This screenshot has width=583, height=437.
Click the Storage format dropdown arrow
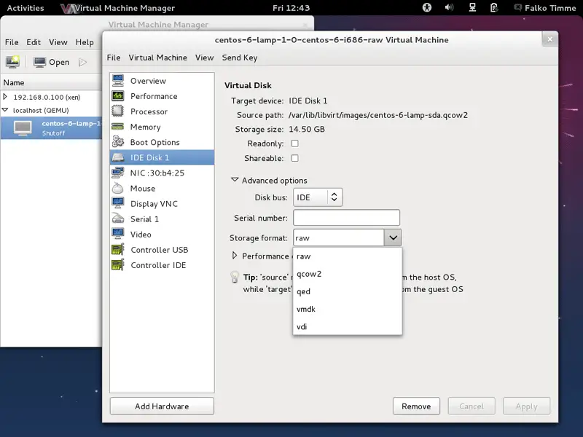click(x=393, y=238)
